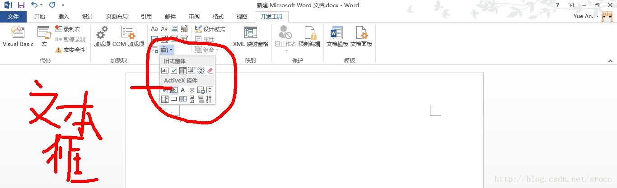Toggle form field shading icon
Screen dimensions: 617x188
coord(201,70)
